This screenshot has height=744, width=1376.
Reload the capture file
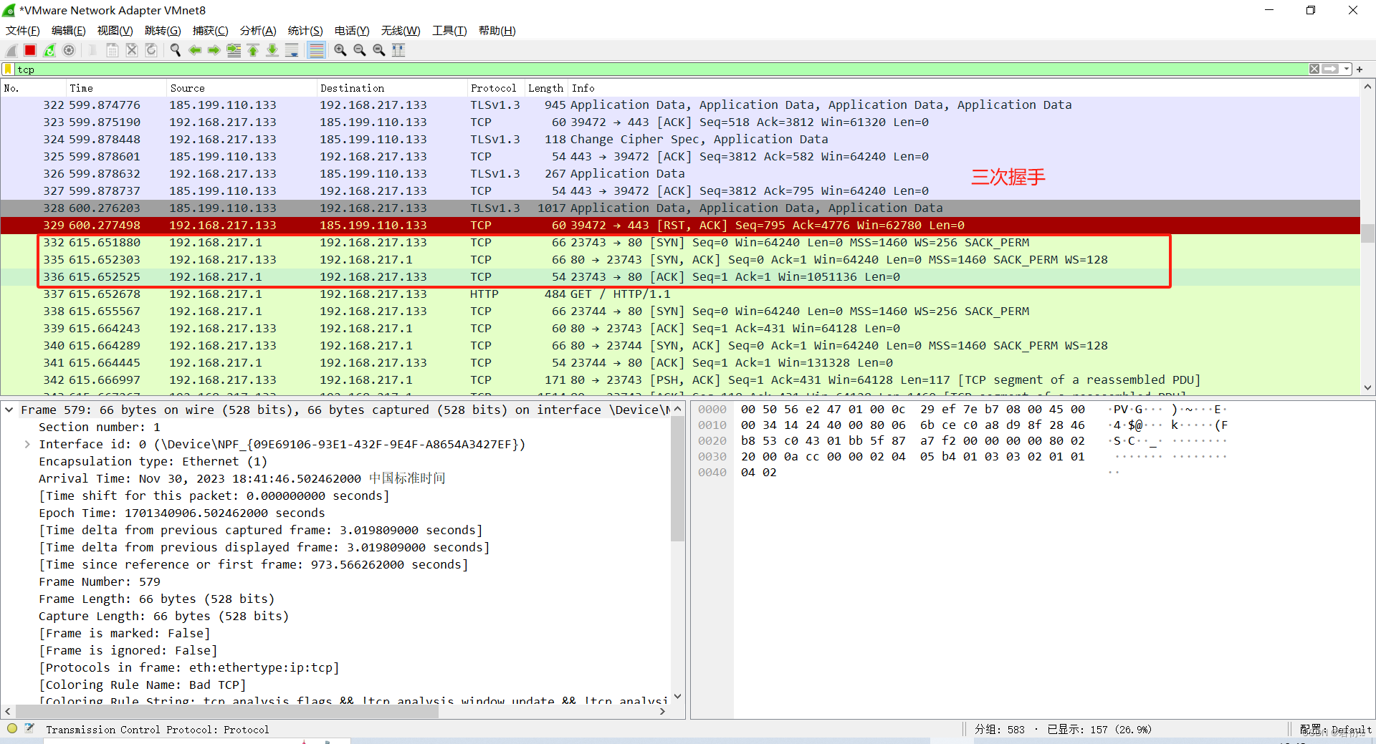pyautogui.click(x=151, y=50)
